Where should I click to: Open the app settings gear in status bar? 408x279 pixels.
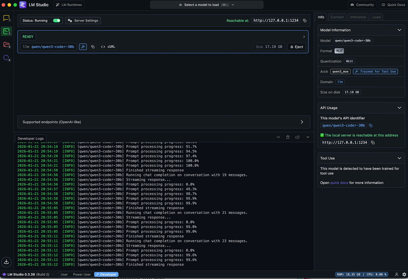click(x=404, y=274)
